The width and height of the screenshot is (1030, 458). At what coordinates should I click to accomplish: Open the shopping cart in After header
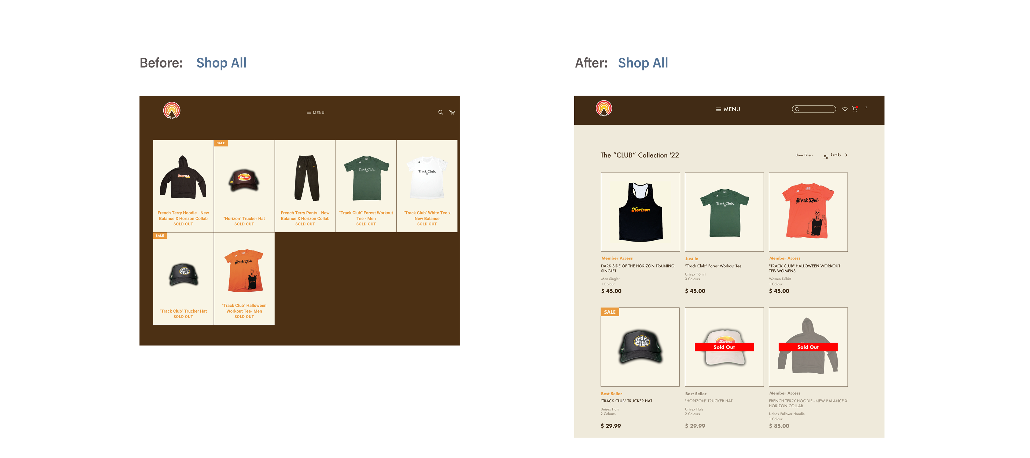point(855,109)
